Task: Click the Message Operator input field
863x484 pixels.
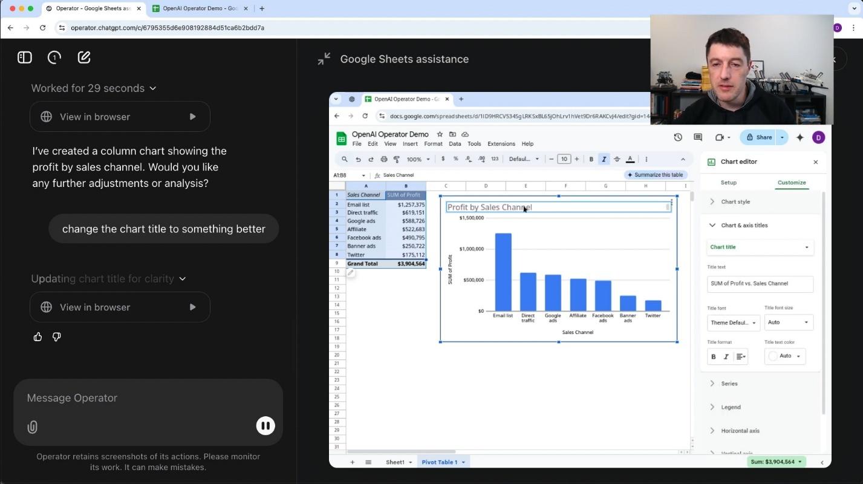Action: click(x=148, y=398)
